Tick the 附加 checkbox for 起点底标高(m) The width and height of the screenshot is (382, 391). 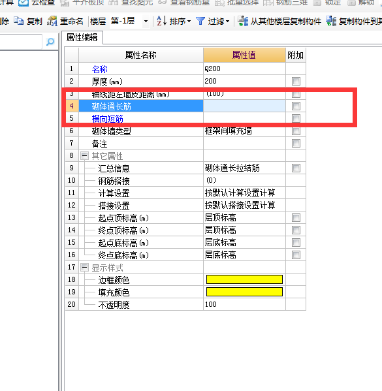click(x=296, y=242)
